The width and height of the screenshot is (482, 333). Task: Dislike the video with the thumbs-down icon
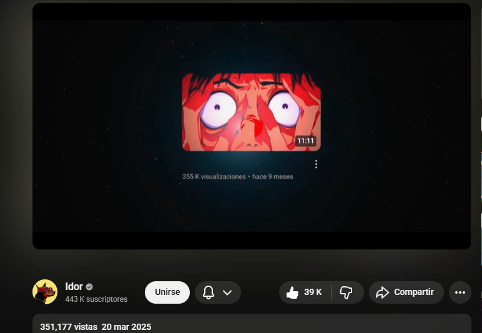pos(346,292)
